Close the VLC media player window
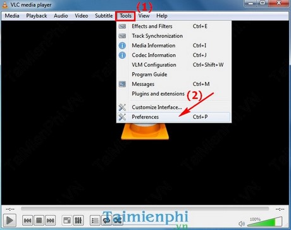The image size is (291, 230). point(278,3)
